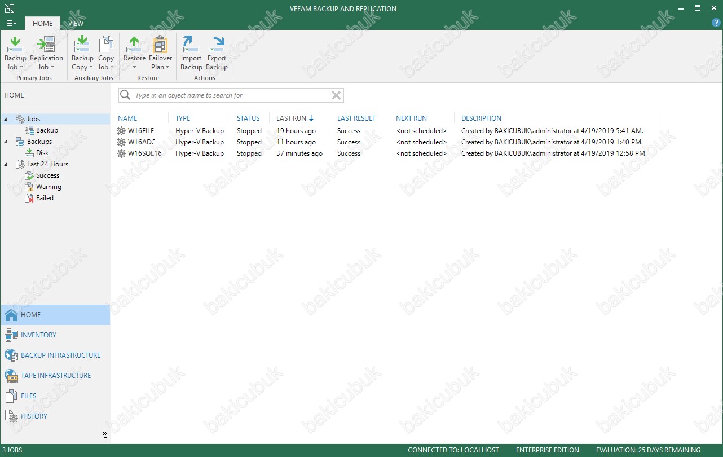Viewport: 723px width, 457px height.
Task: Open the INVENTORY navigation pane
Action: 55,335
